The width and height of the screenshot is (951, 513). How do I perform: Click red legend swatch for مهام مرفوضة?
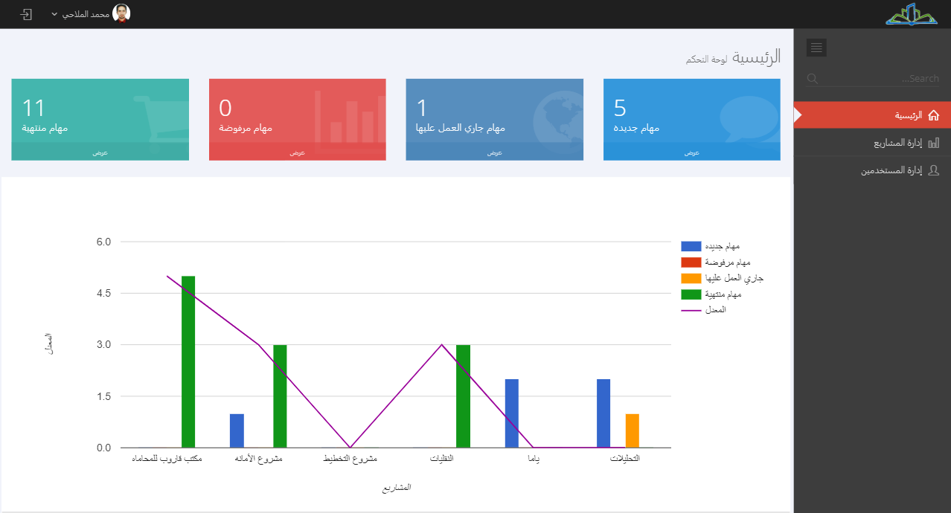pyautogui.click(x=691, y=262)
